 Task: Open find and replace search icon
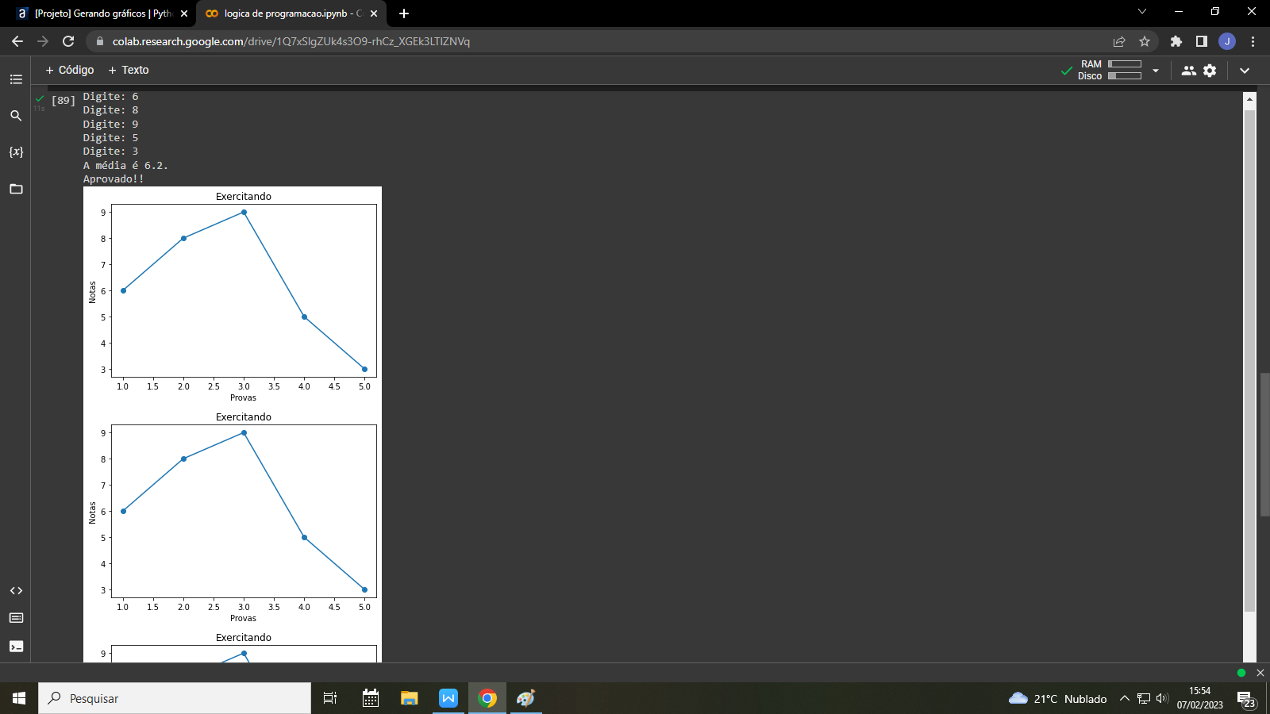pyautogui.click(x=16, y=116)
